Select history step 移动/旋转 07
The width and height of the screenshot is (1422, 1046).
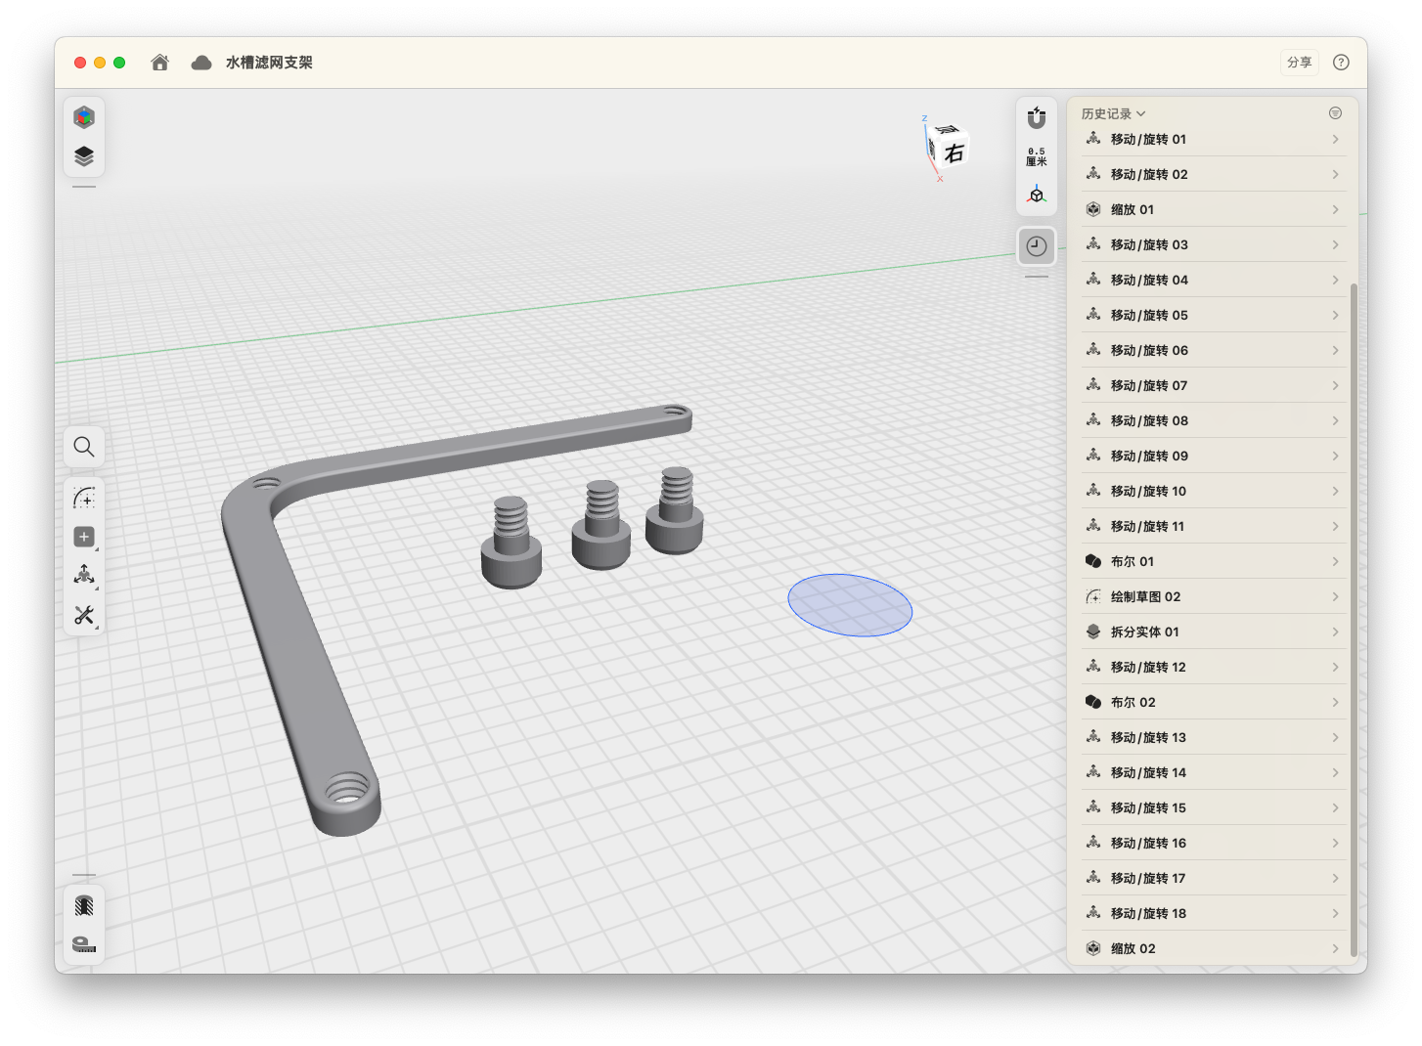tap(1214, 385)
